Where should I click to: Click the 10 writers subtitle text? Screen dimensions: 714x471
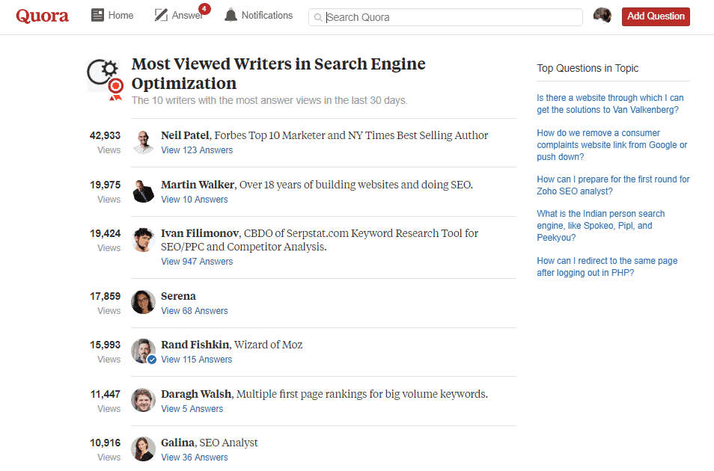coord(269,100)
